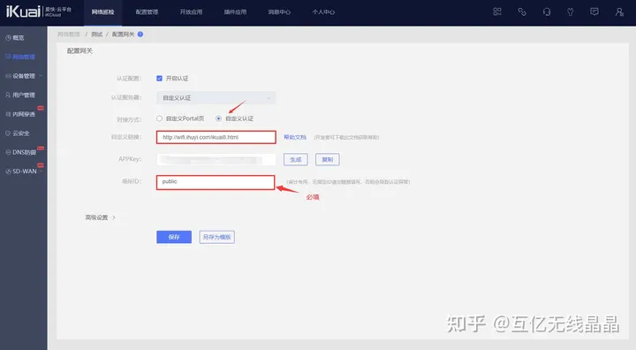Open the 帮助文档 link
This screenshot has height=350, width=636.
pyautogui.click(x=295, y=137)
